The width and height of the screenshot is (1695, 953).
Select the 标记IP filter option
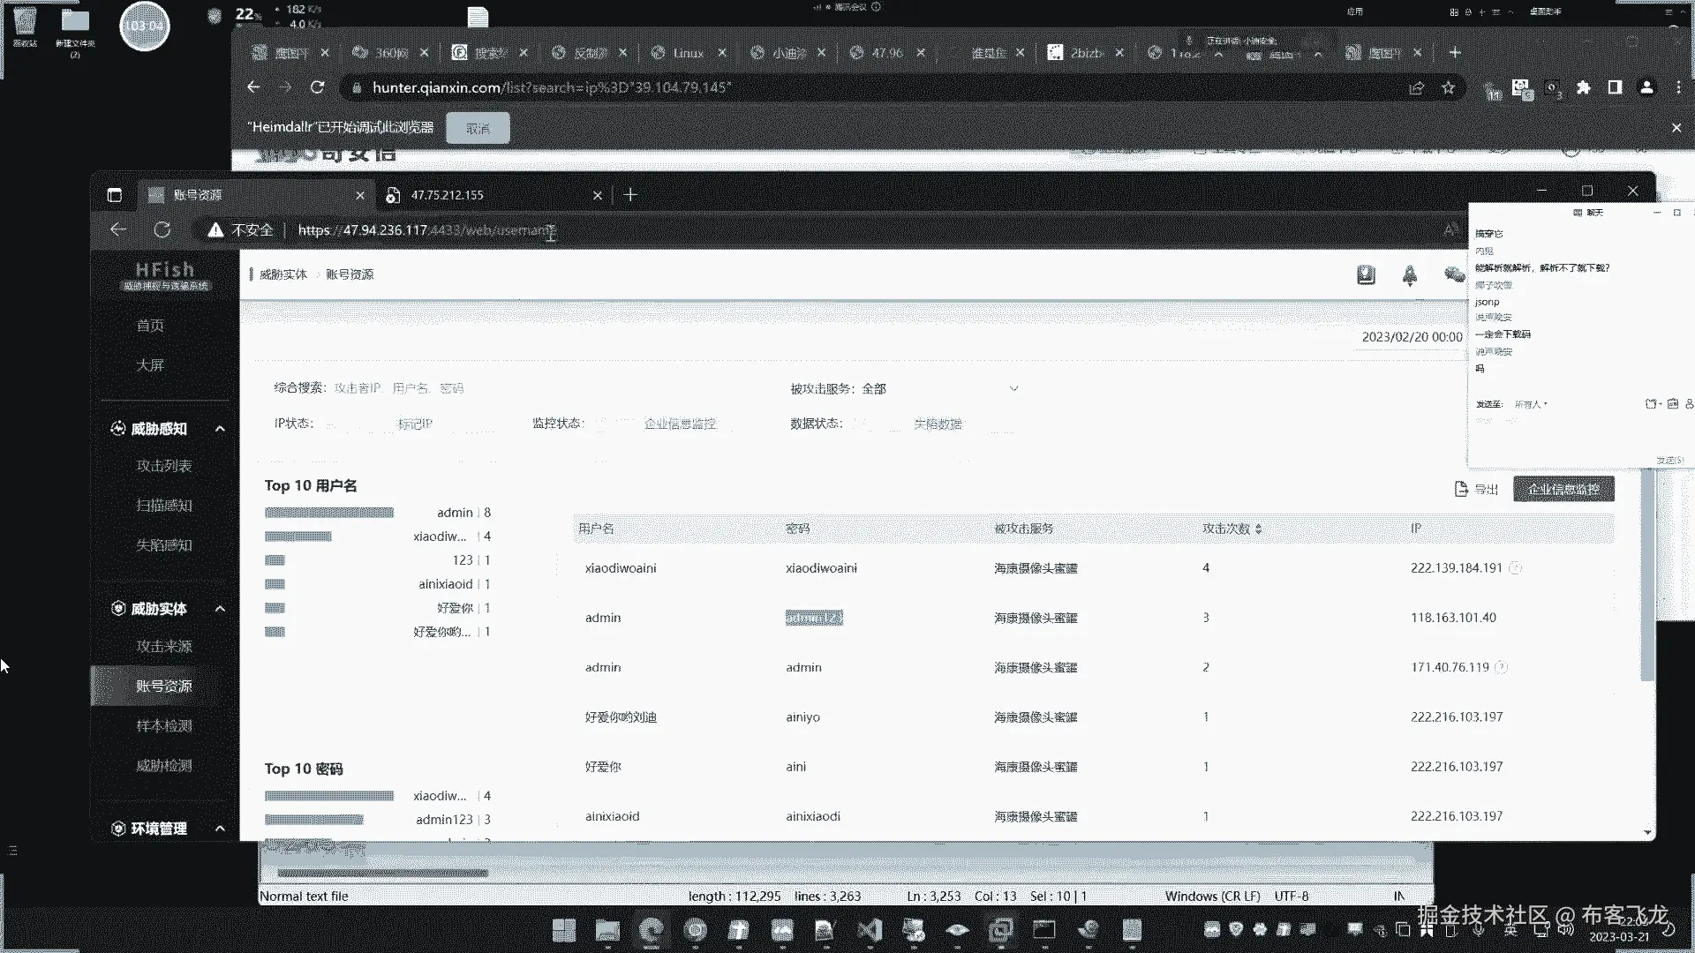(x=415, y=424)
